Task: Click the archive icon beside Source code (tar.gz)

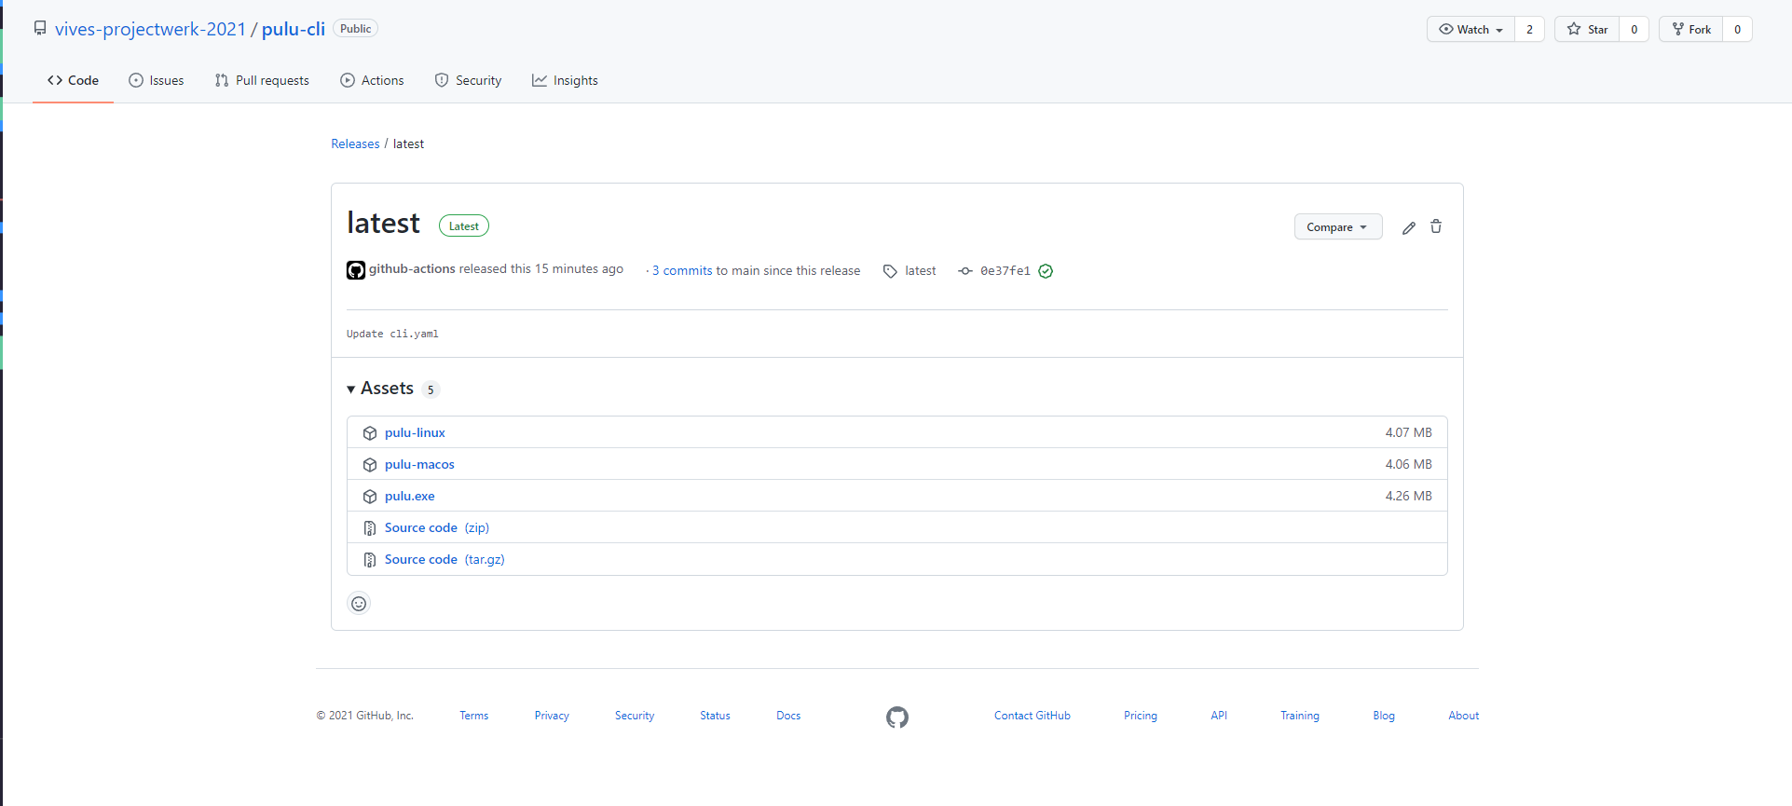Action: (x=370, y=560)
